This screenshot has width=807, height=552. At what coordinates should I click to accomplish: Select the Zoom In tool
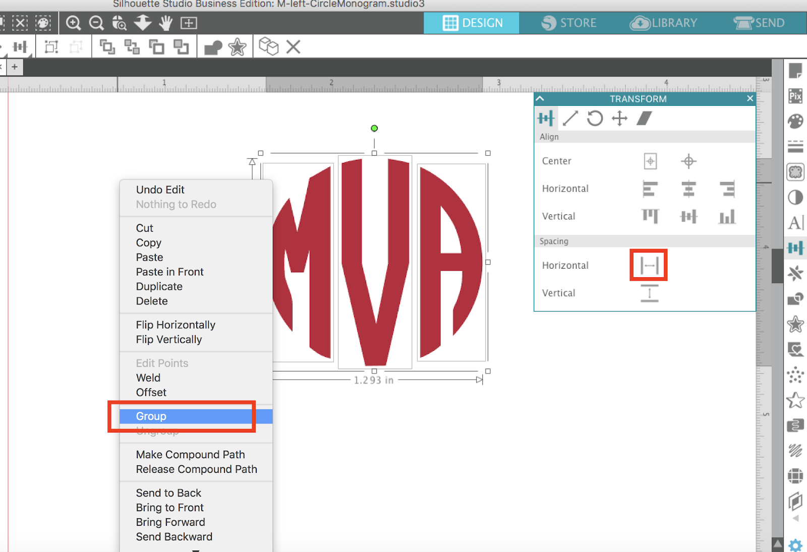(73, 23)
